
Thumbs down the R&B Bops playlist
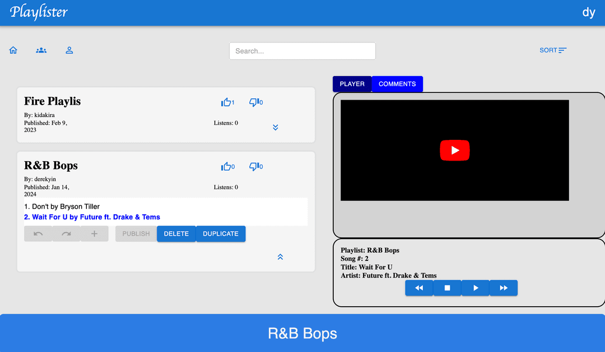click(254, 167)
